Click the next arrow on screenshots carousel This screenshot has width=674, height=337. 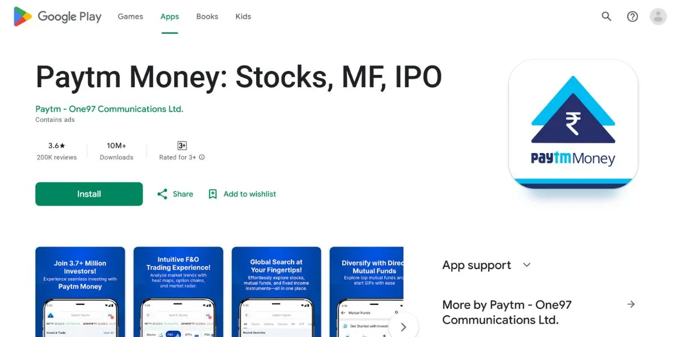point(403,326)
